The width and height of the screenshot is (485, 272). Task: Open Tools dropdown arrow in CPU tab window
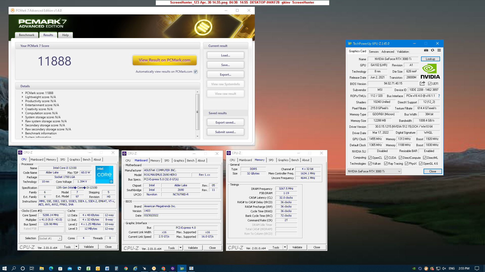[x=76, y=247]
